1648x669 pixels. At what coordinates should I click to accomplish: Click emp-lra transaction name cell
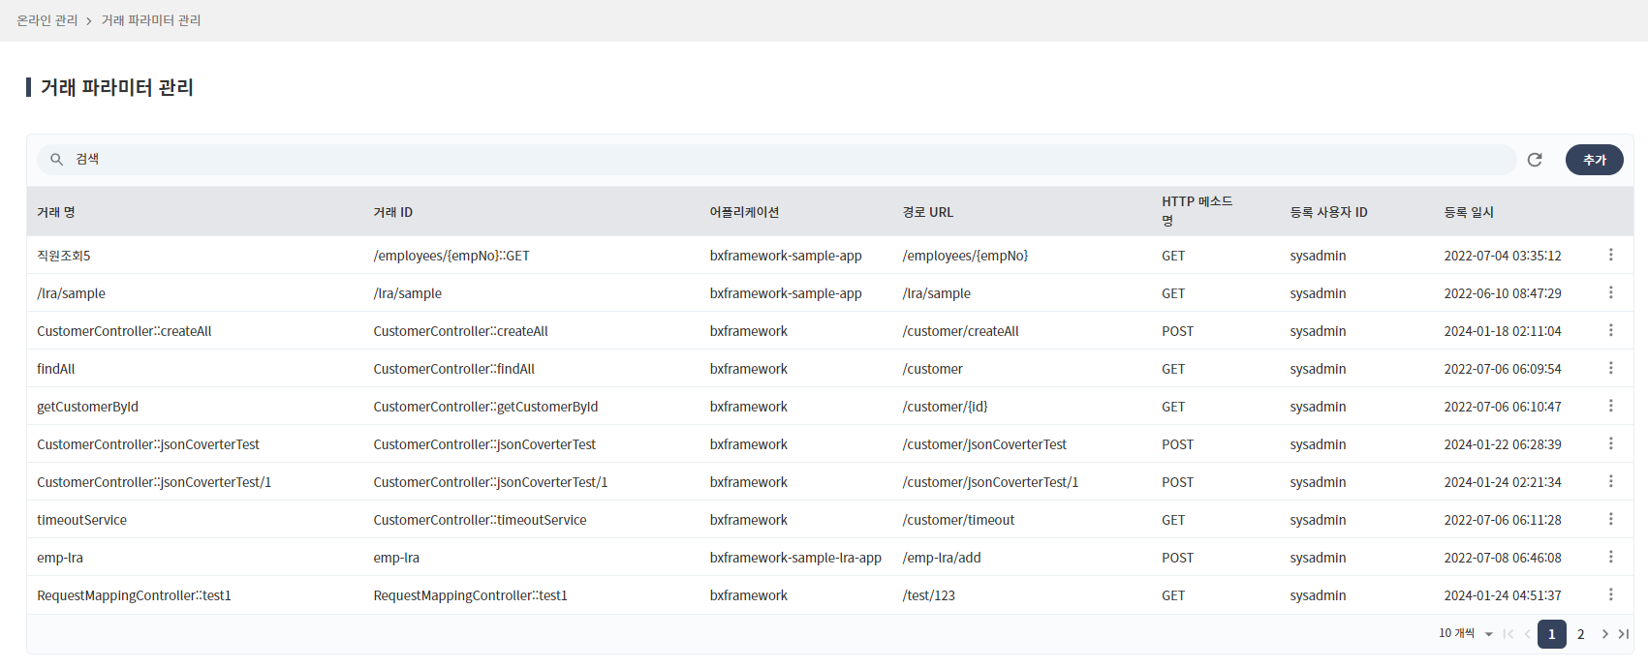tap(60, 558)
